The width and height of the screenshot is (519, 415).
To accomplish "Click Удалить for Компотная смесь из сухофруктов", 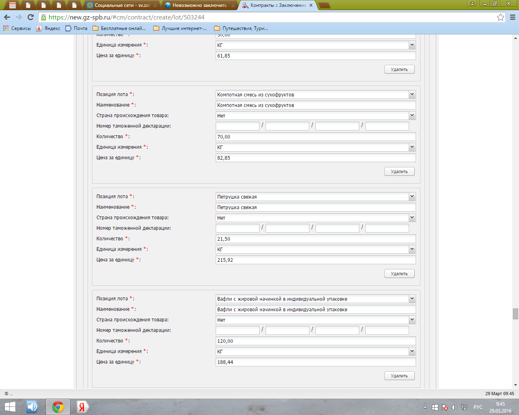I will [399, 171].
